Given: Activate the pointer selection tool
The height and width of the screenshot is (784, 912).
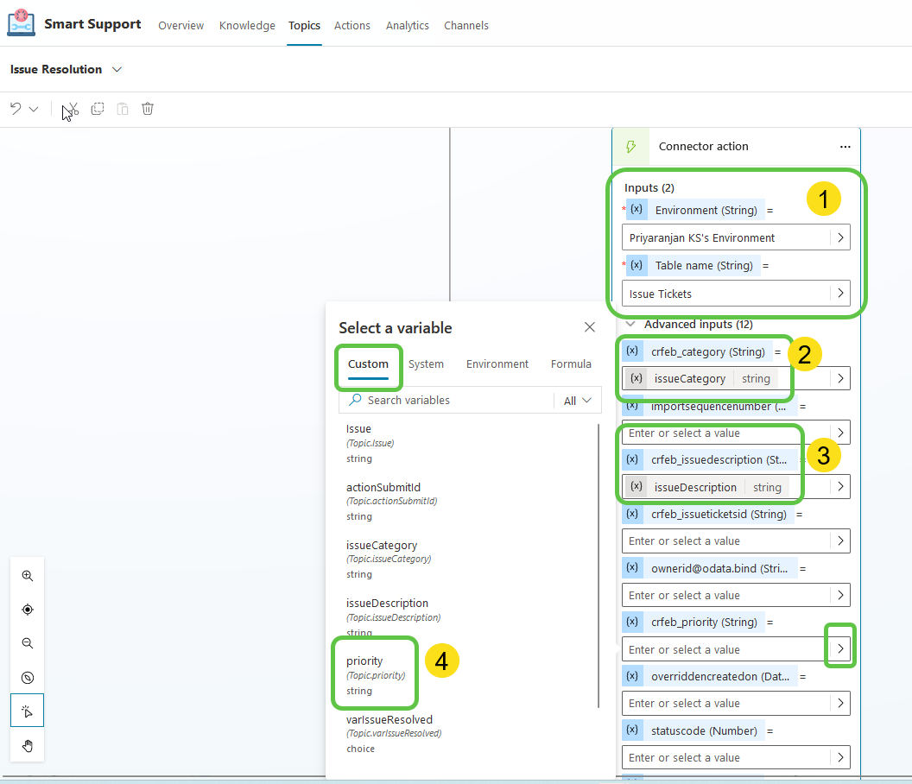Looking at the screenshot, I should (27, 710).
